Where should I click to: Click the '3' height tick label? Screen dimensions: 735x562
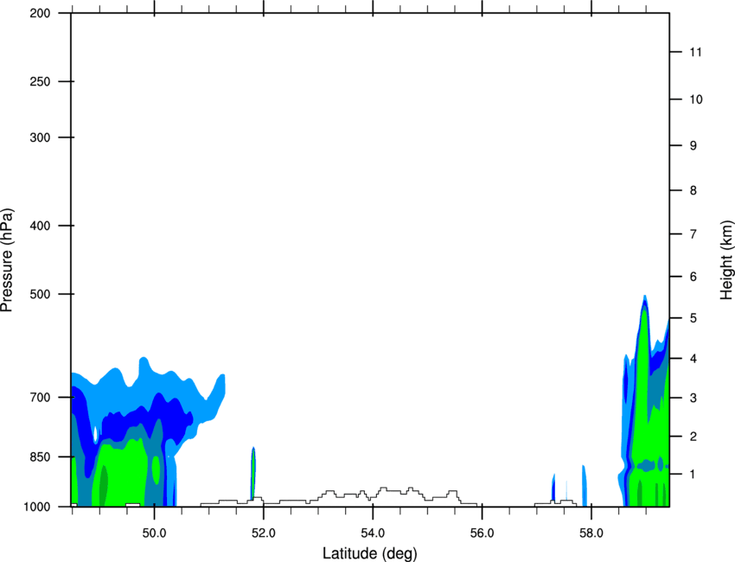[x=693, y=398]
